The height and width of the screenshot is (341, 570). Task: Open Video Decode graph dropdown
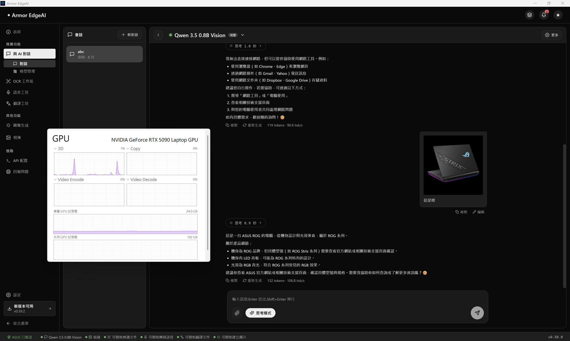tap(128, 180)
